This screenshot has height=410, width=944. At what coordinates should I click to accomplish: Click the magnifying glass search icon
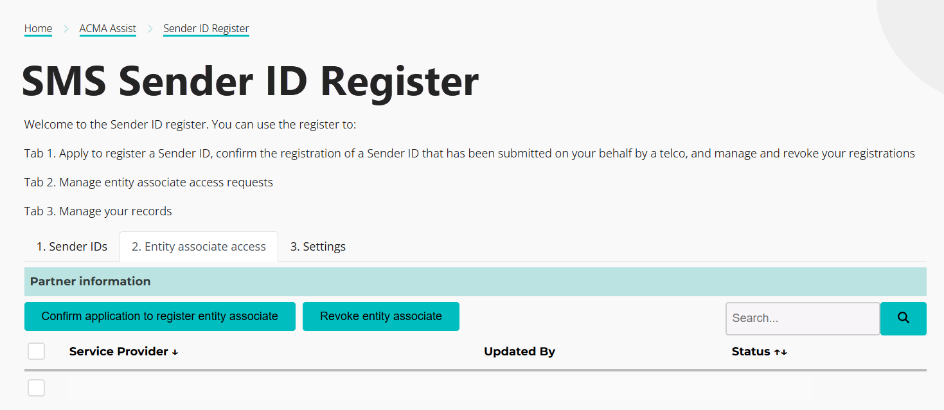[x=903, y=318]
